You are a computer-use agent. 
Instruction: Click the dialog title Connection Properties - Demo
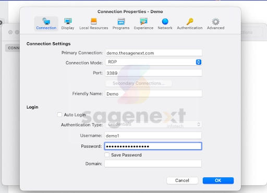click(130, 11)
